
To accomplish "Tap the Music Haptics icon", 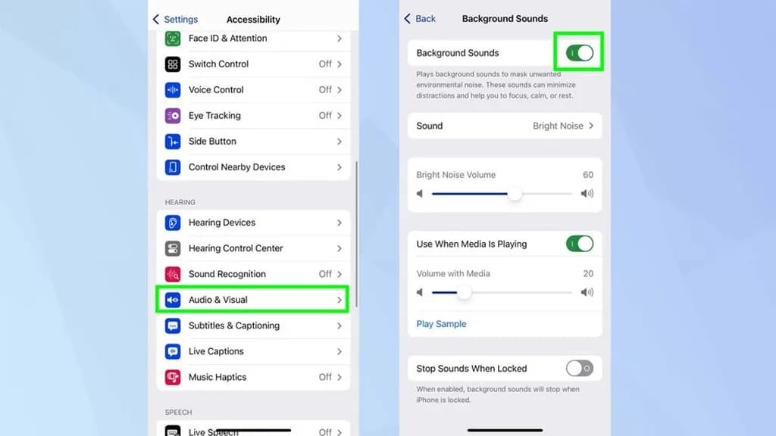I will (x=172, y=377).
